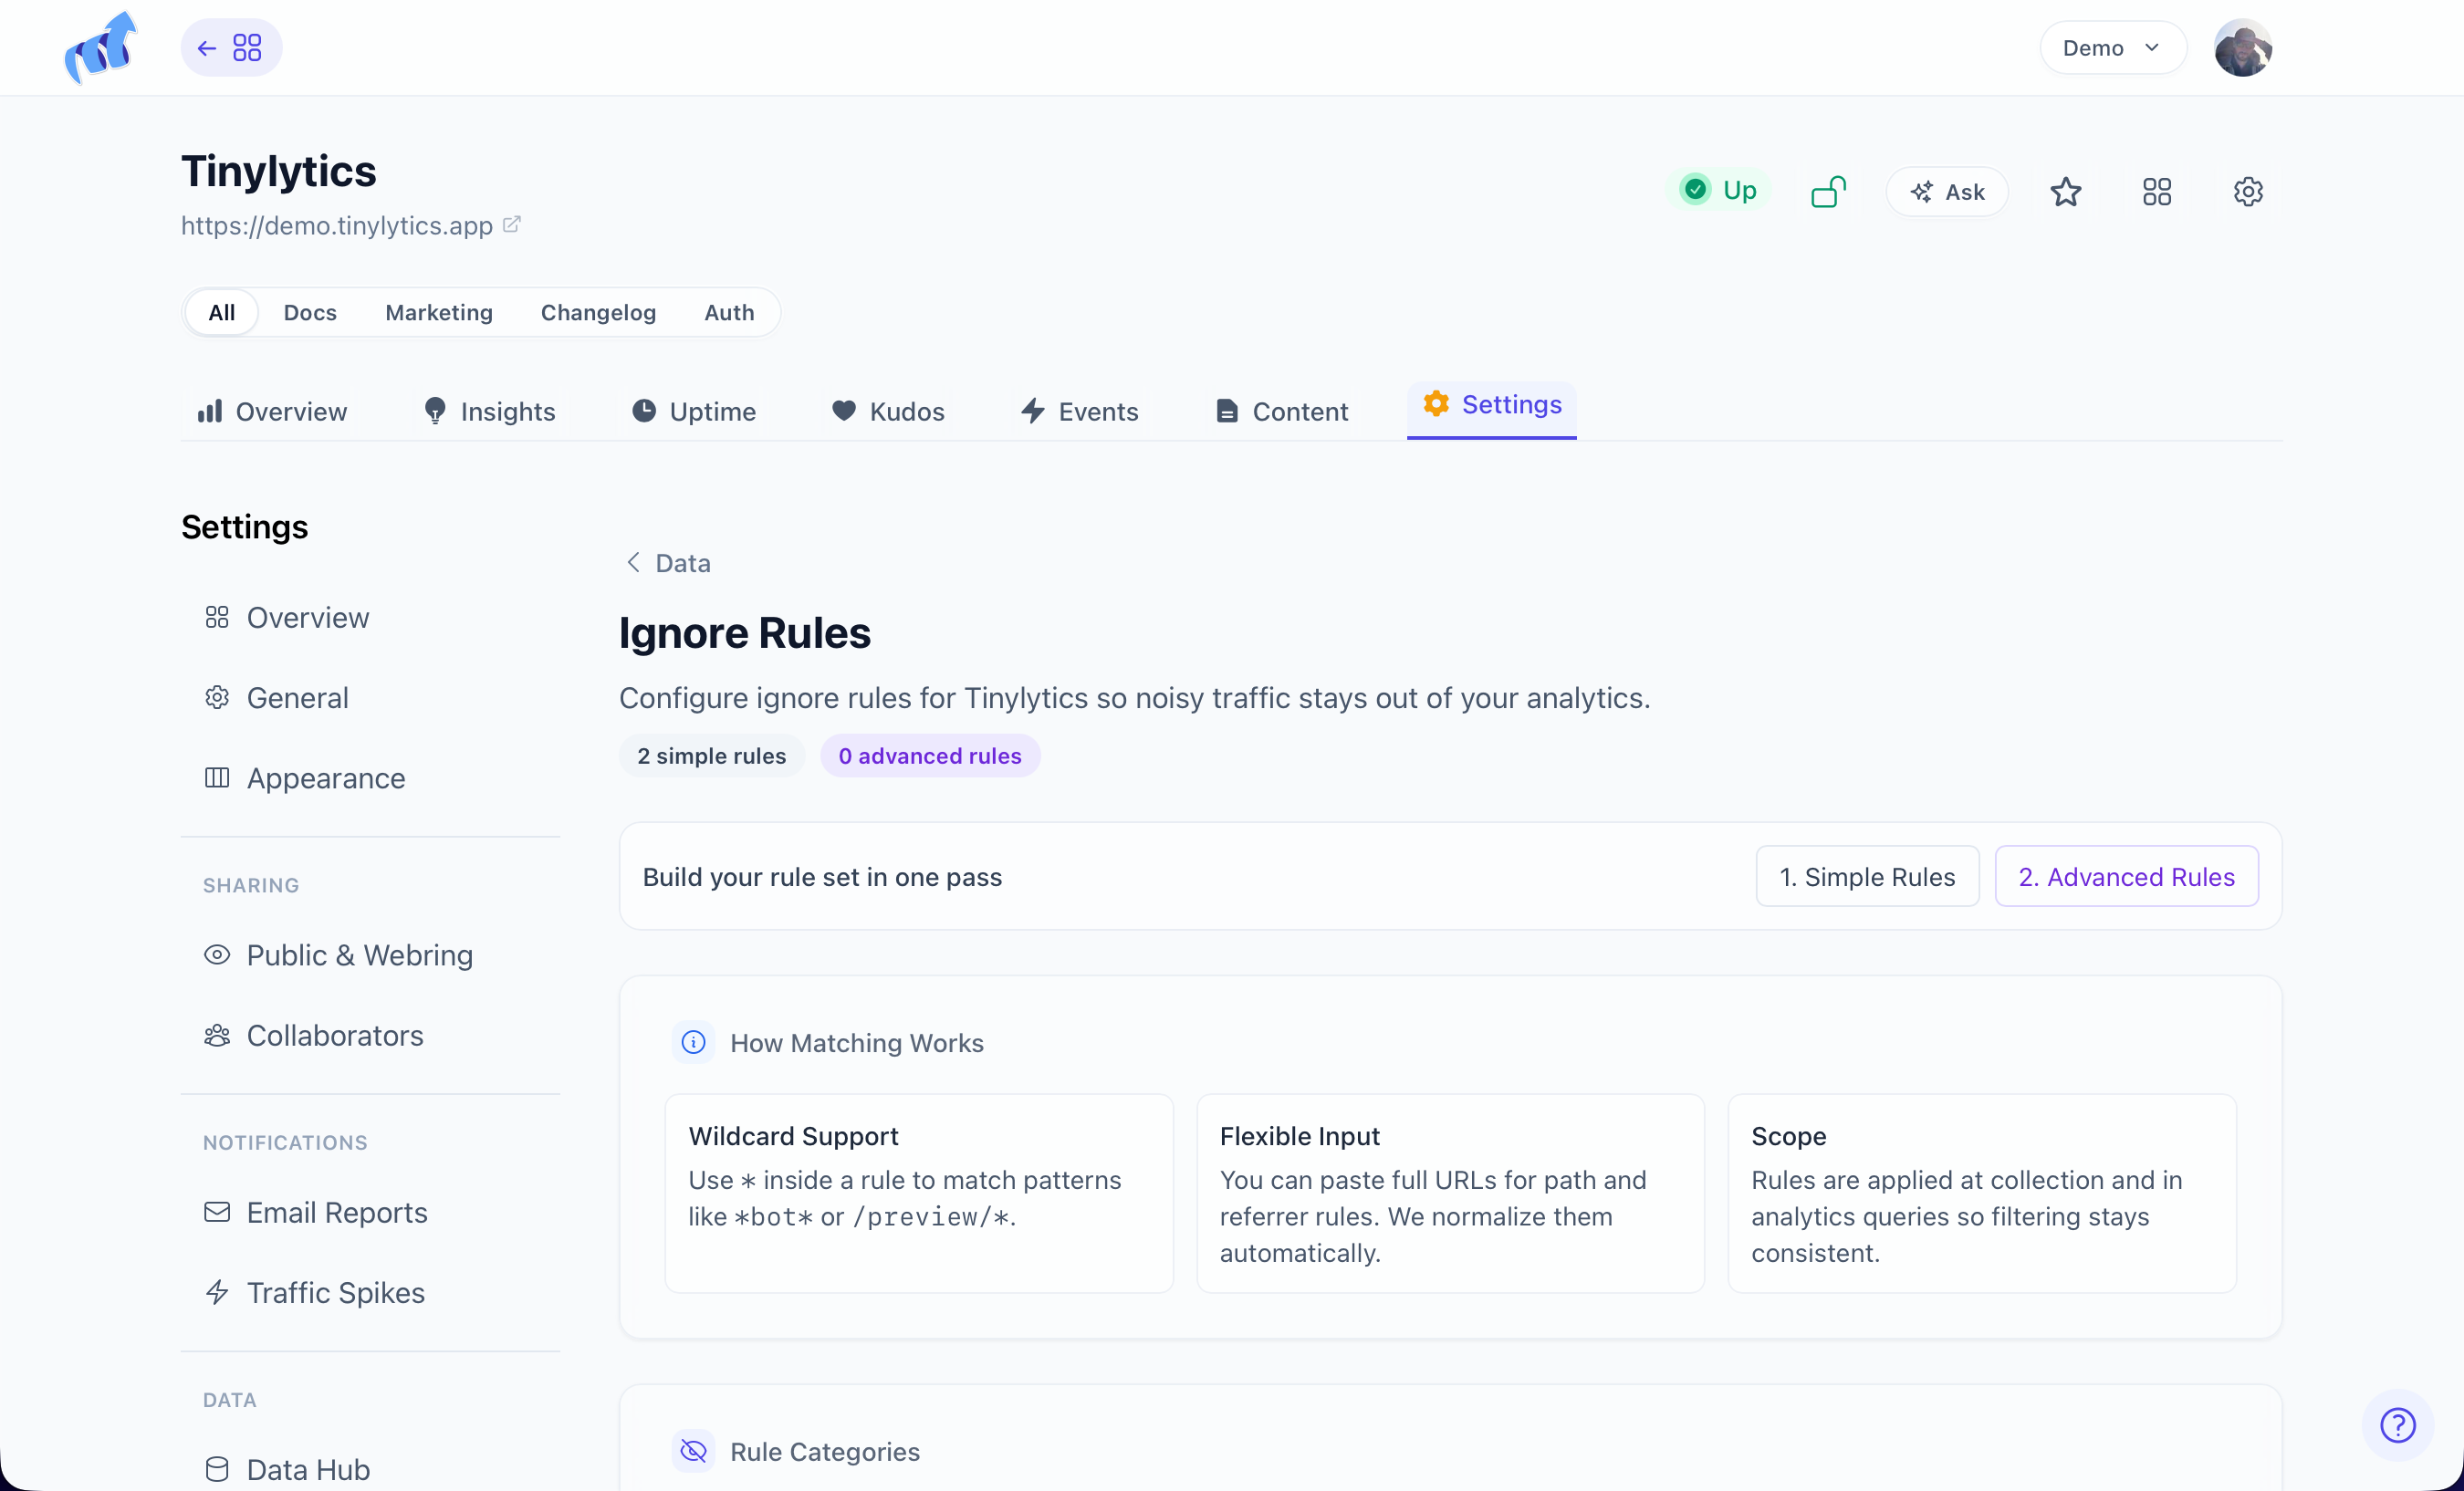The height and width of the screenshot is (1491, 2464).
Task: Jump to 1. Simple Rules step
Action: click(x=1867, y=877)
